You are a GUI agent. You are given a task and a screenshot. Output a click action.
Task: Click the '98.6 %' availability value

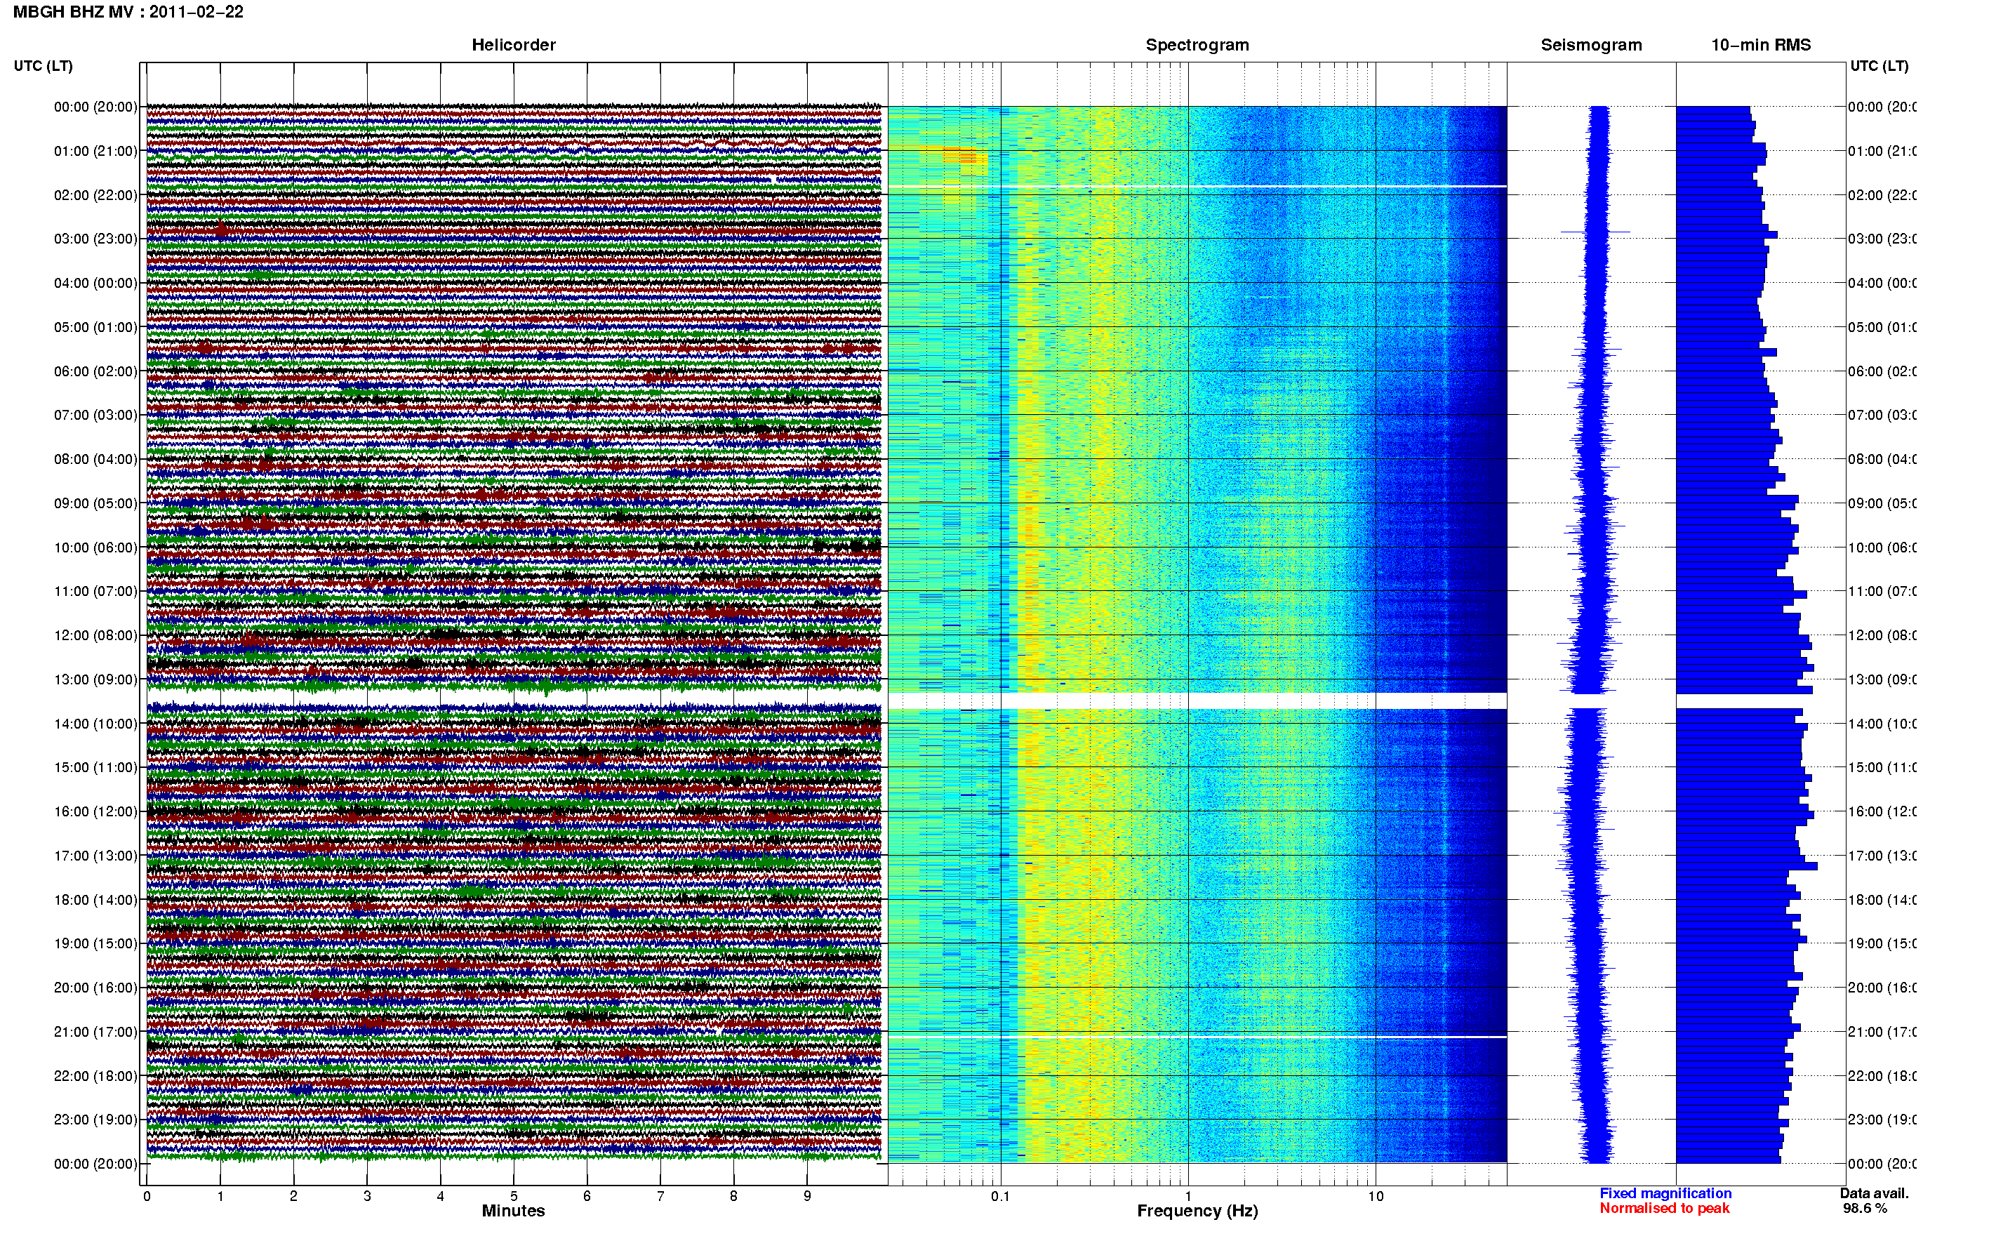(x=1864, y=1209)
